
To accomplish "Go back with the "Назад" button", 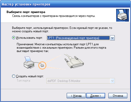I will 76,96.
